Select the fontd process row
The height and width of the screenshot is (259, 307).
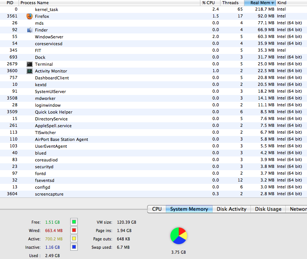153,174
